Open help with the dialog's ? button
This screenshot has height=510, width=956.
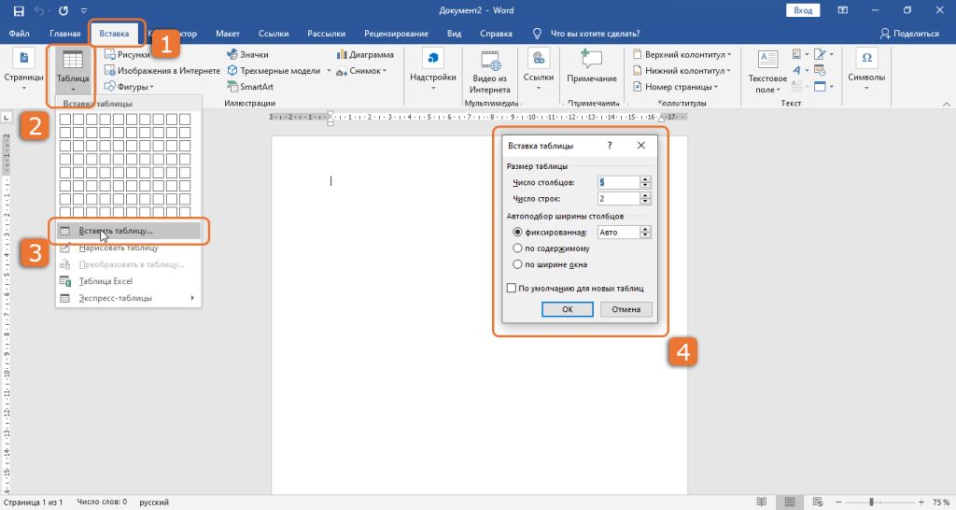pos(609,146)
